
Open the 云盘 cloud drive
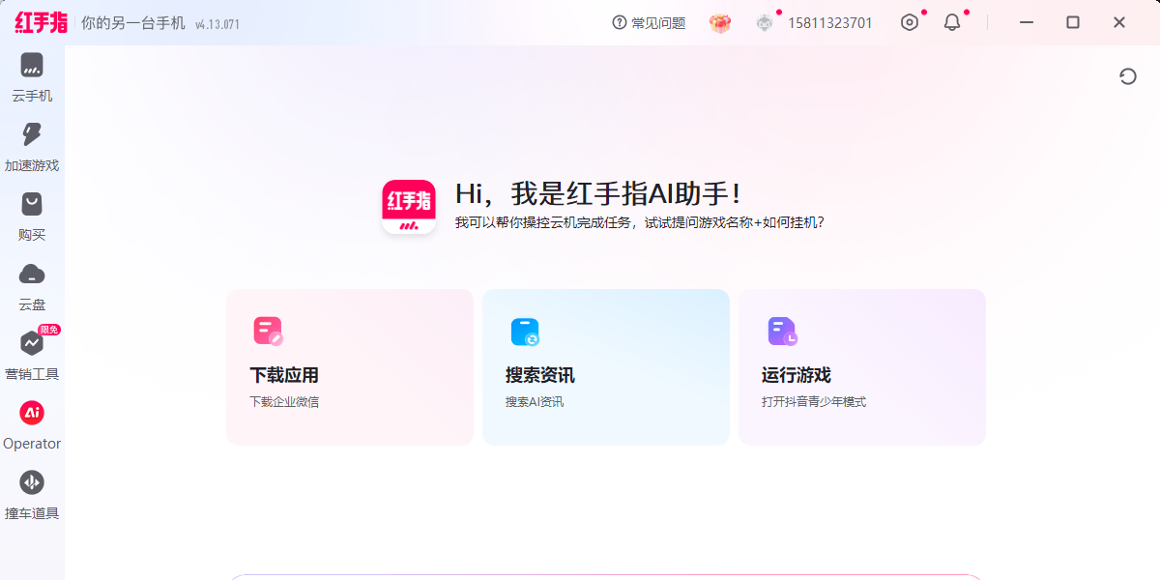tap(32, 287)
